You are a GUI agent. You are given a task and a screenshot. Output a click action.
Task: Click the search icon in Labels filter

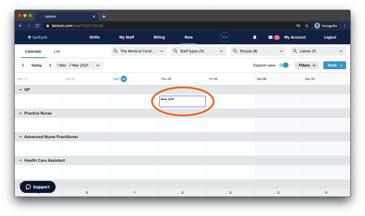click(x=295, y=51)
